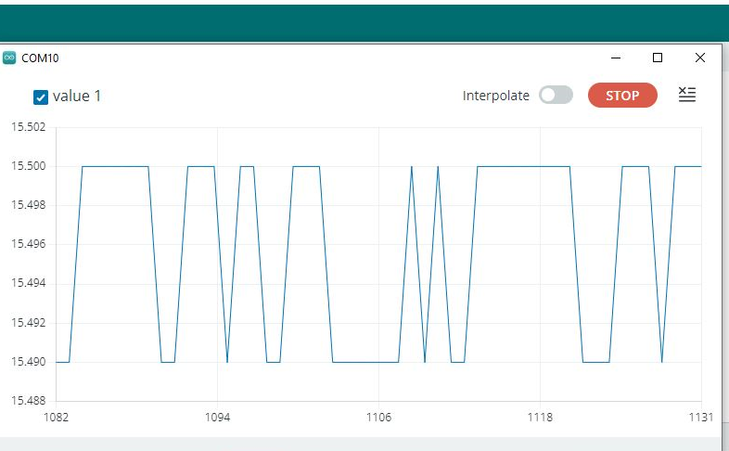Viewport: 729px width, 451px height.
Task: Click the 15.498 y-axis label
Action: coord(29,205)
